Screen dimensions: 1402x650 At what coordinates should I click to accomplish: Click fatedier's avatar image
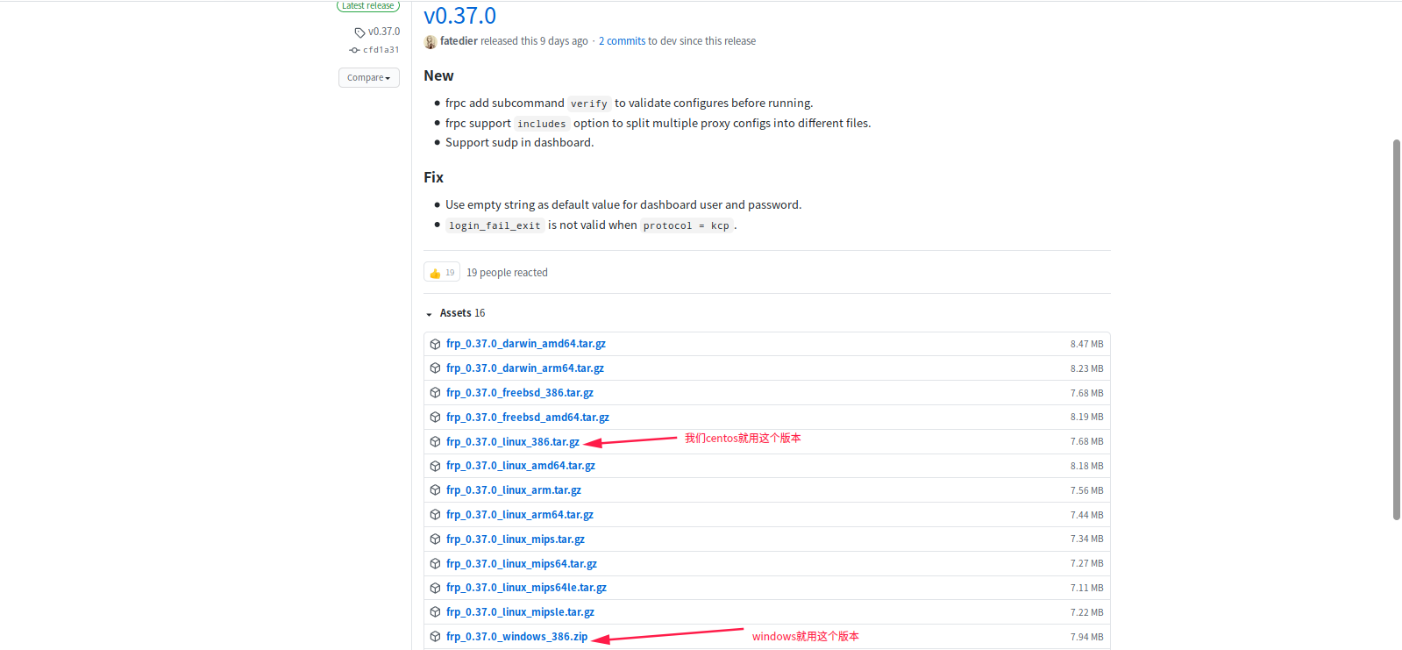tap(431, 42)
